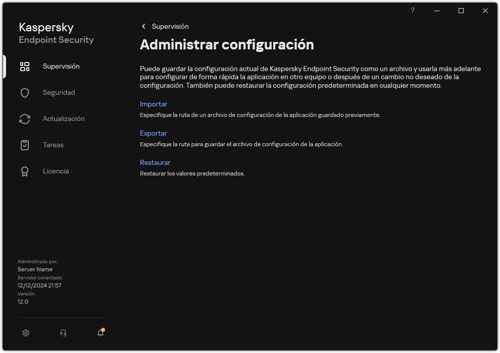Open Tareas using the clipboard icon
This screenshot has width=500, height=353.
click(x=25, y=145)
